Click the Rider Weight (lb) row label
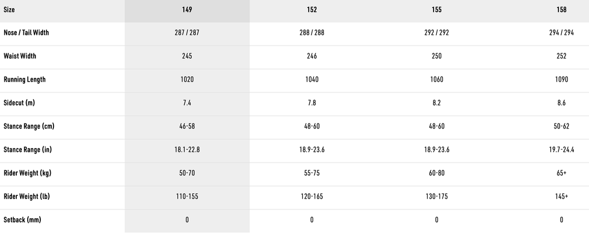This screenshot has height=234, width=589. (27, 196)
